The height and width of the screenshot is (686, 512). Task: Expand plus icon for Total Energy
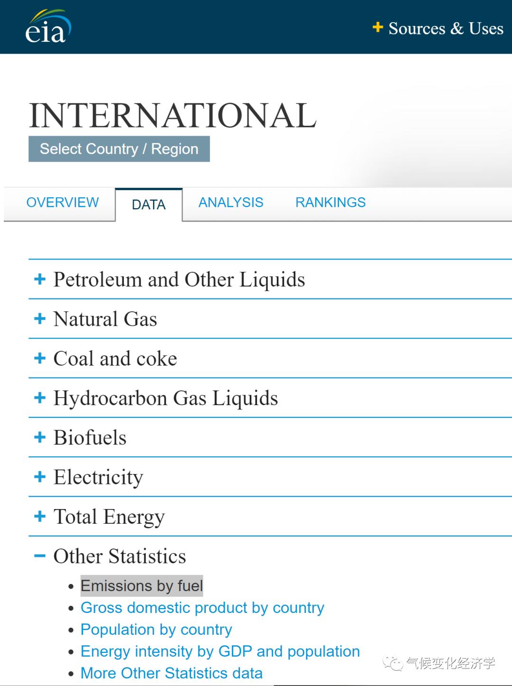40,516
